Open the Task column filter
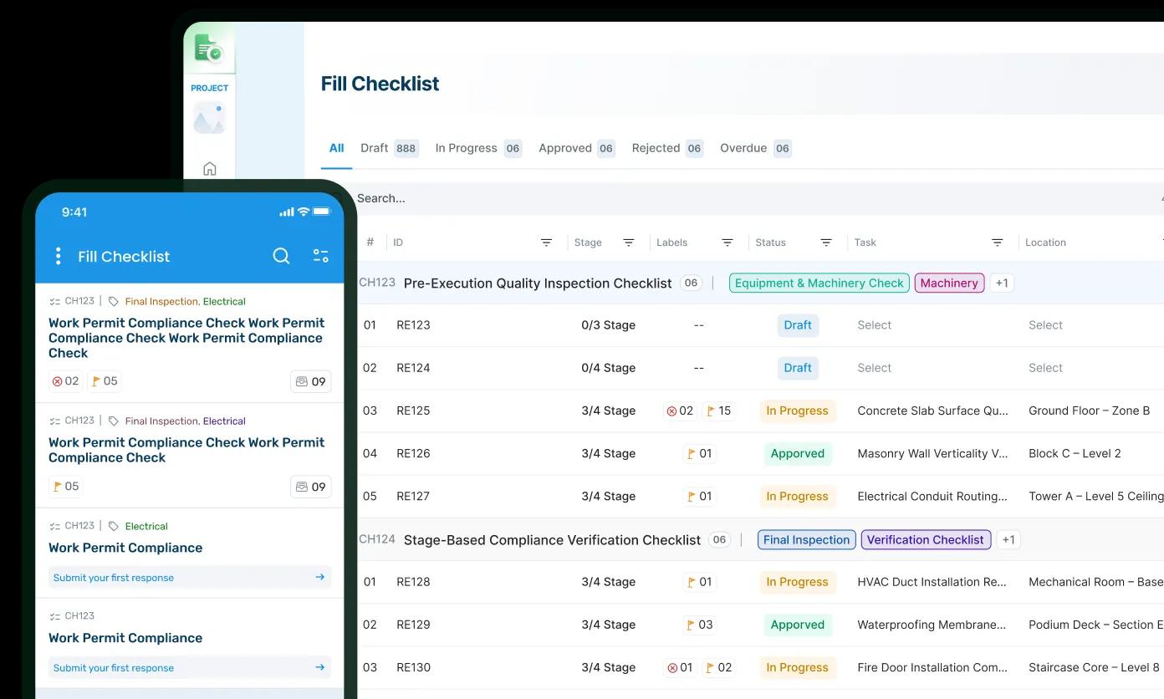This screenshot has height=699, width=1164. pos(998,242)
